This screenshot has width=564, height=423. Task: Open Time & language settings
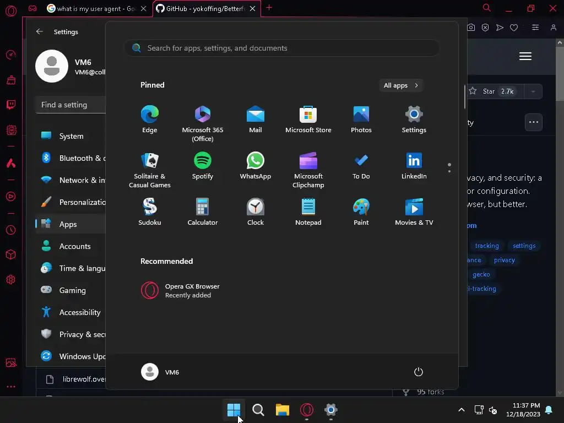point(71,268)
